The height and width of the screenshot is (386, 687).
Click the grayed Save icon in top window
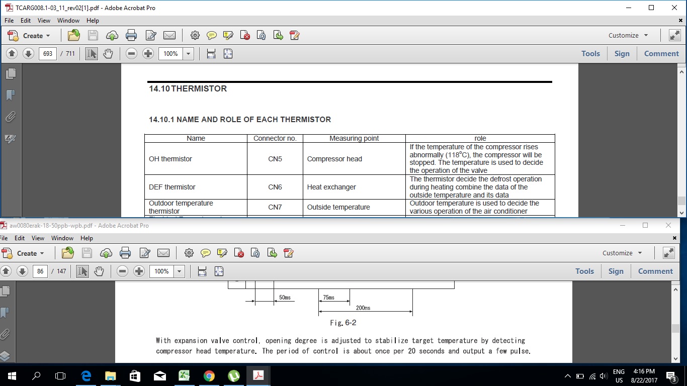[x=93, y=35]
